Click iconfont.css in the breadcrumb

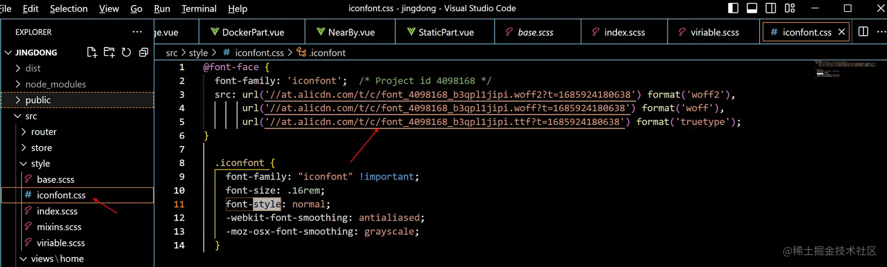click(x=259, y=52)
